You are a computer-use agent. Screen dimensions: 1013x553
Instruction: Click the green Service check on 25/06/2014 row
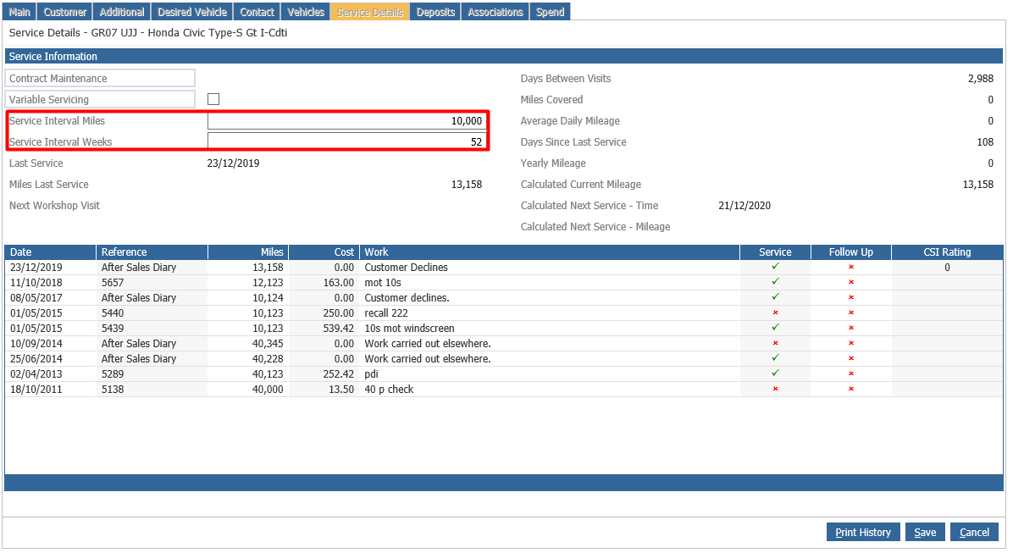click(x=774, y=358)
